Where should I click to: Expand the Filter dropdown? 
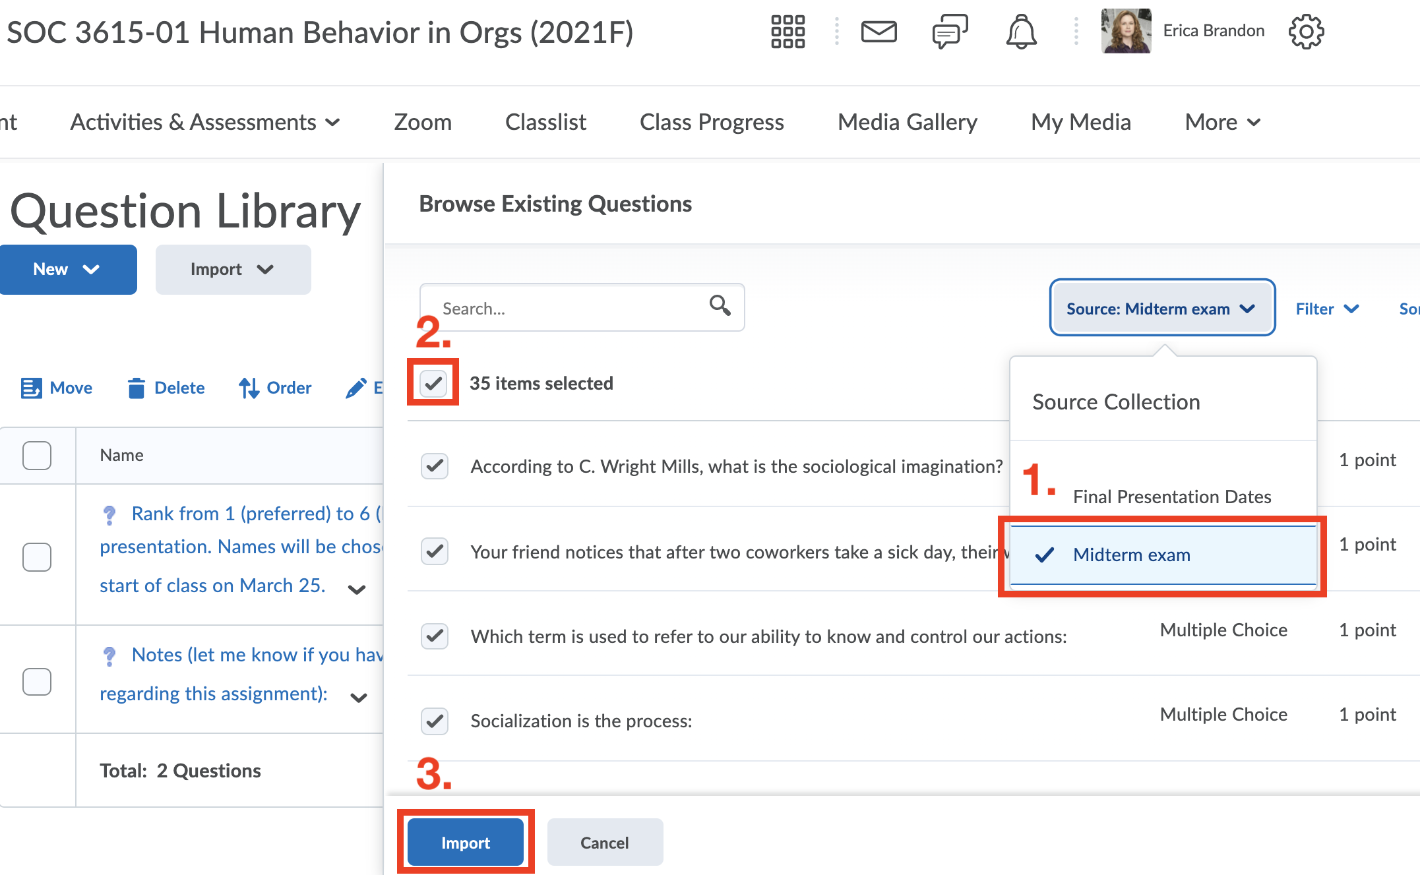coord(1326,308)
